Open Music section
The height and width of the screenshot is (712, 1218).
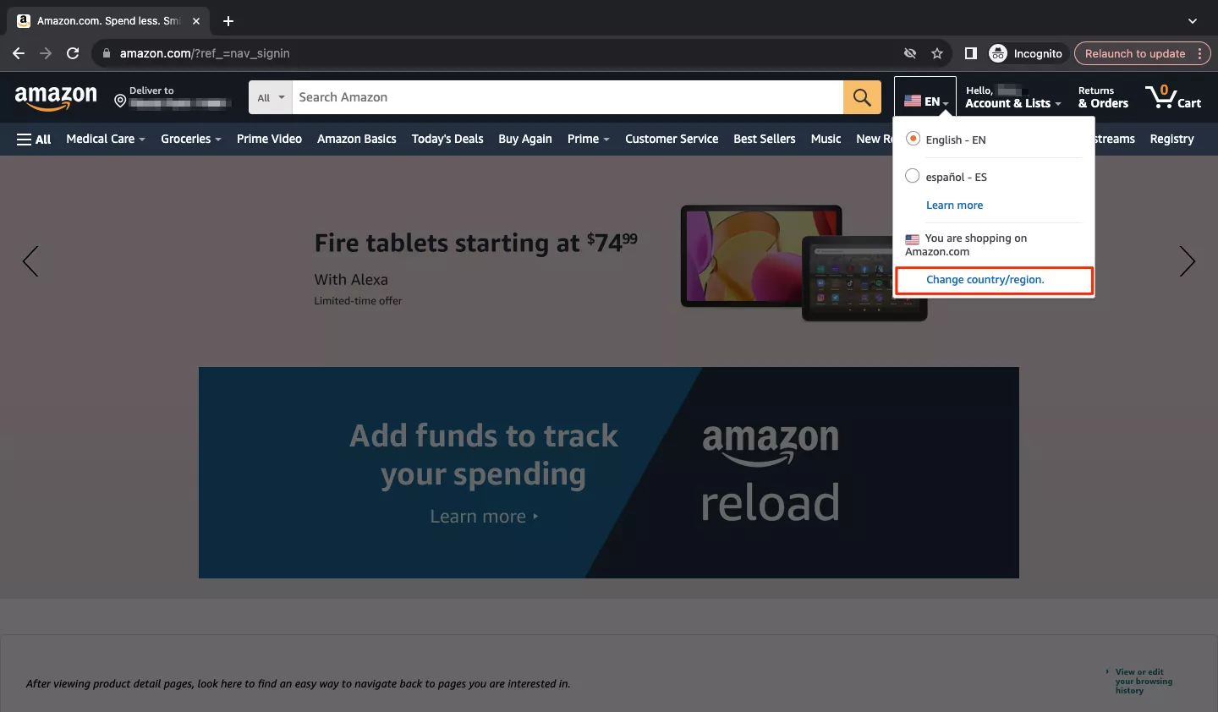[826, 139]
